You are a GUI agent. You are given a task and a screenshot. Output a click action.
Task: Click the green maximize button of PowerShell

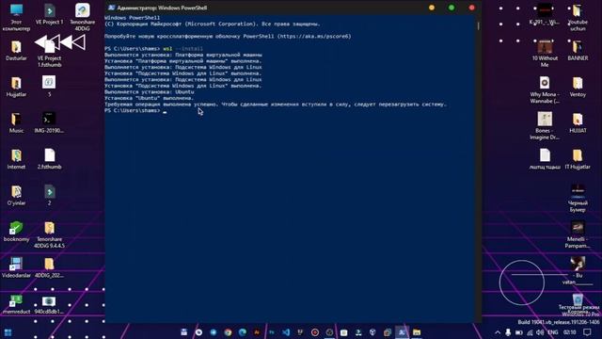point(451,8)
